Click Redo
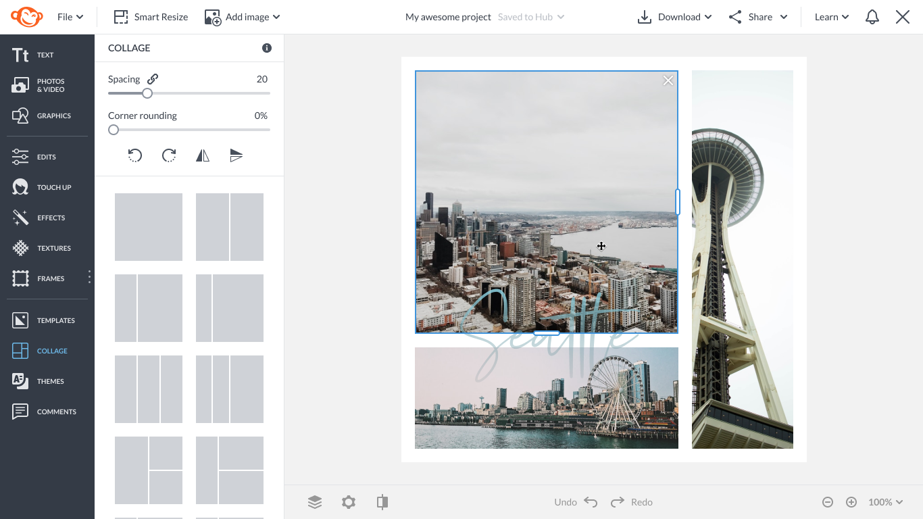Screen dimensions: 923x519 pos(632,502)
